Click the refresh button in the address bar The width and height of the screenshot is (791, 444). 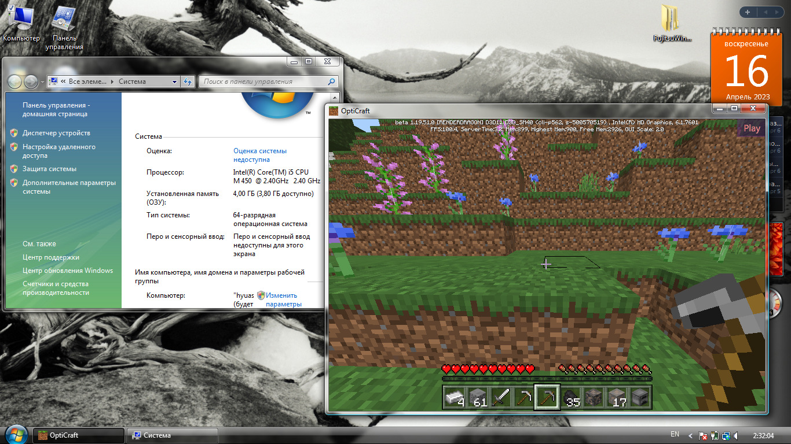[187, 82]
